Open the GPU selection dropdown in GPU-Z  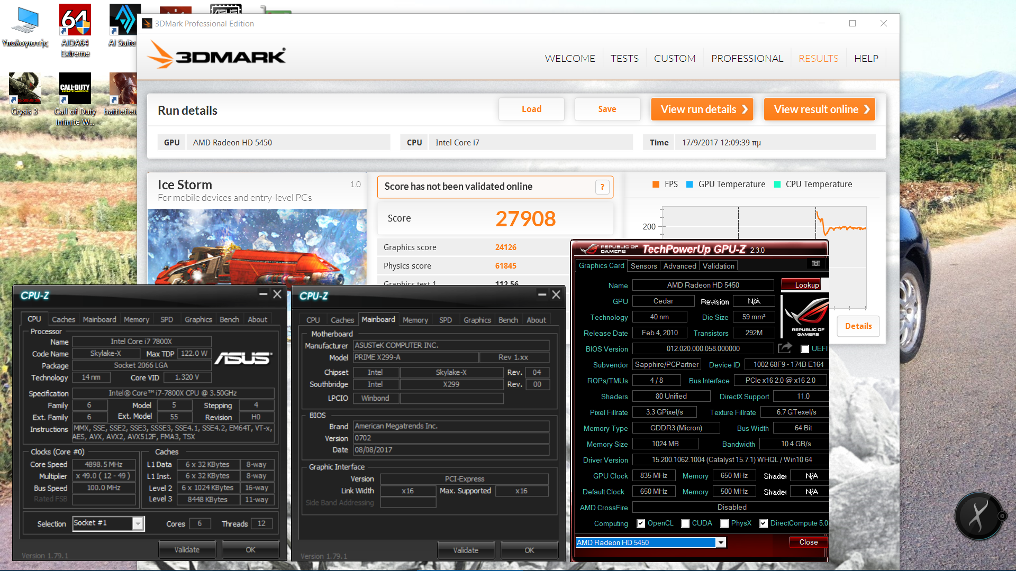tap(721, 542)
